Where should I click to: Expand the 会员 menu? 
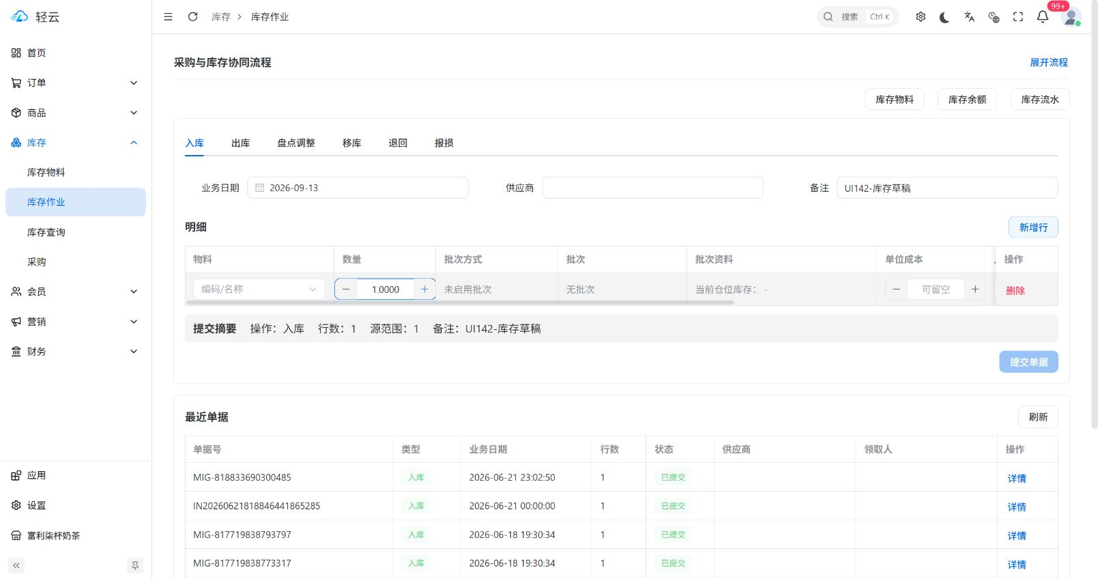[76, 292]
